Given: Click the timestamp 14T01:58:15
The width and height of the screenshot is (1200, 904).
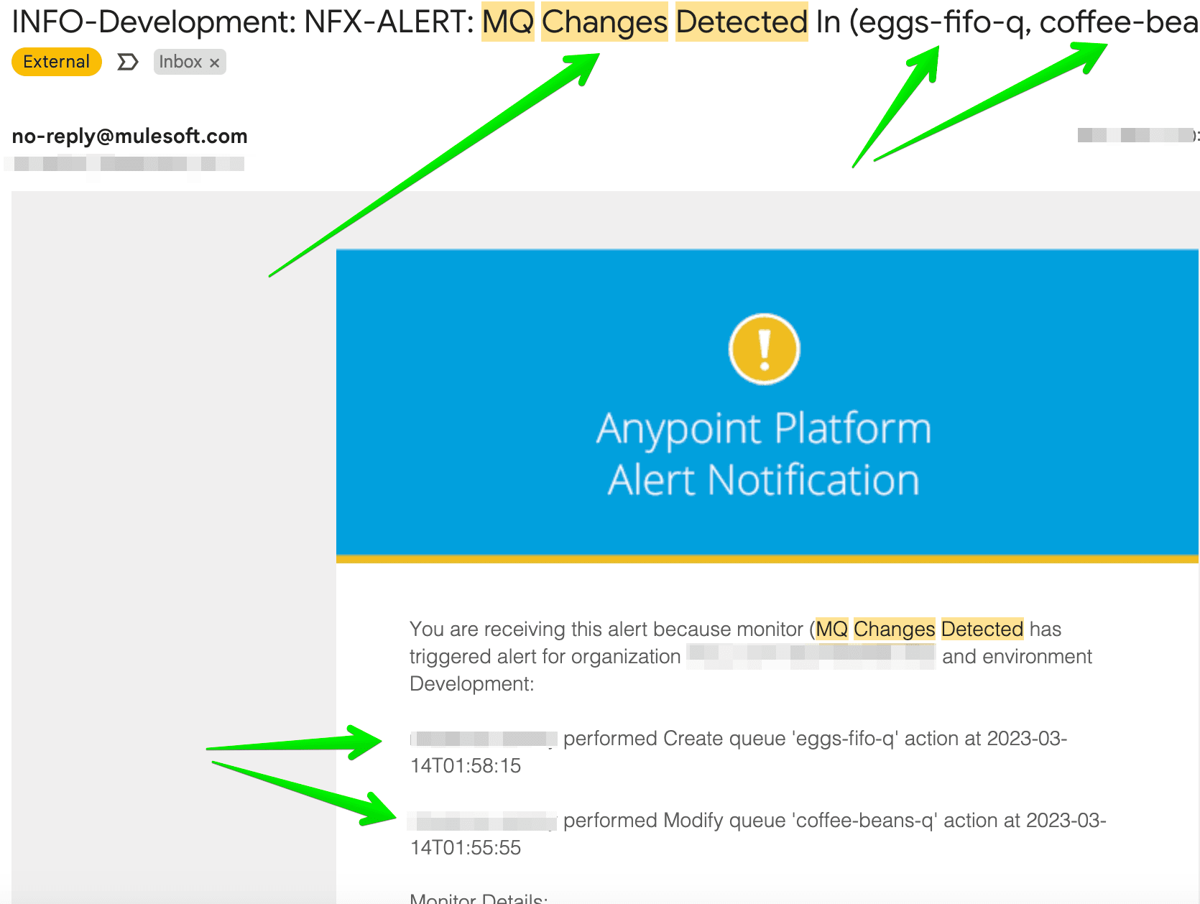Looking at the screenshot, I should (466, 766).
